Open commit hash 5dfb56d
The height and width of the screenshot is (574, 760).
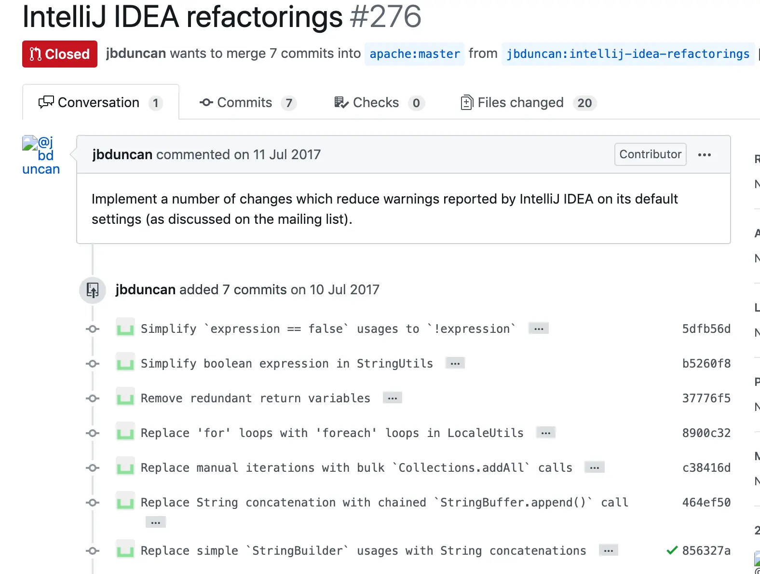tap(706, 329)
